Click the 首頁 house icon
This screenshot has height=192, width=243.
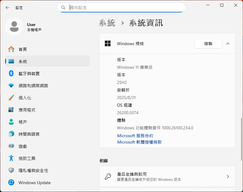tap(11, 49)
